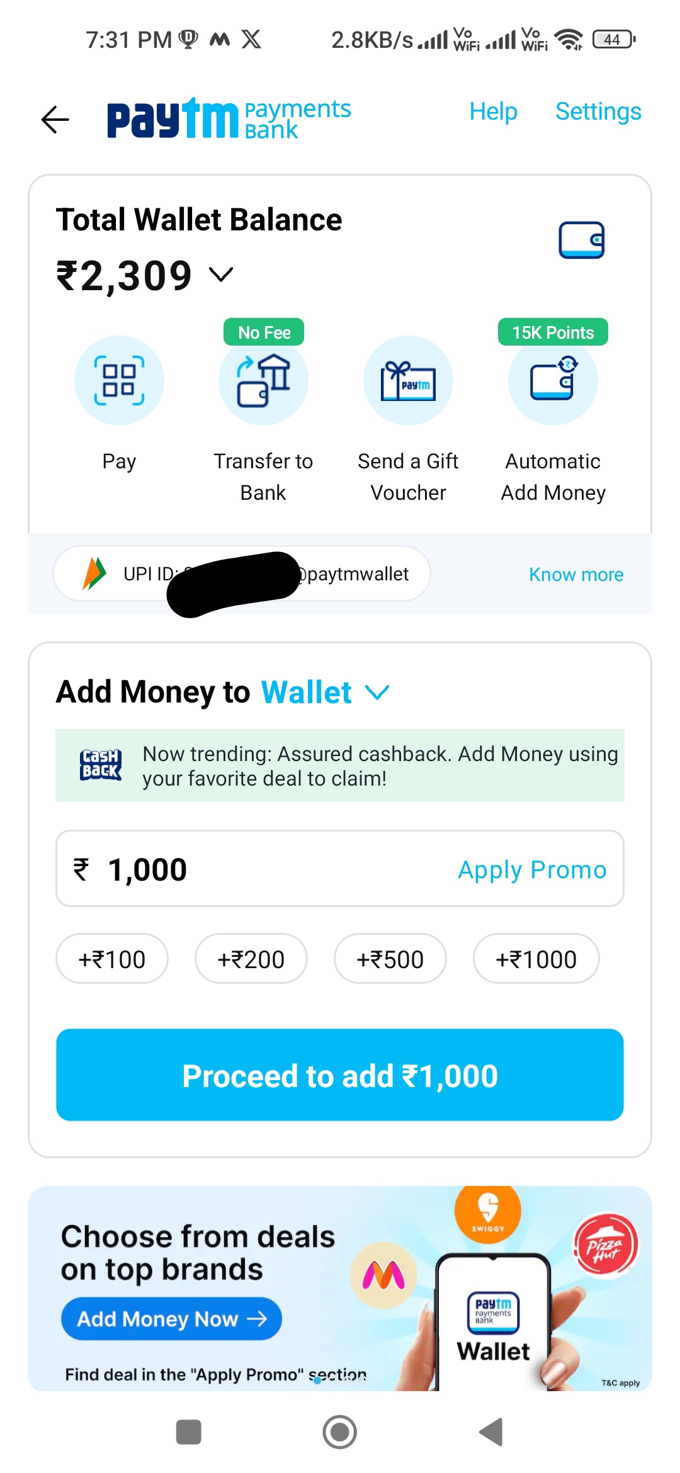Select the +₹500 quick amount chip
Screen dimensions: 680x1473
click(x=390, y=959)
